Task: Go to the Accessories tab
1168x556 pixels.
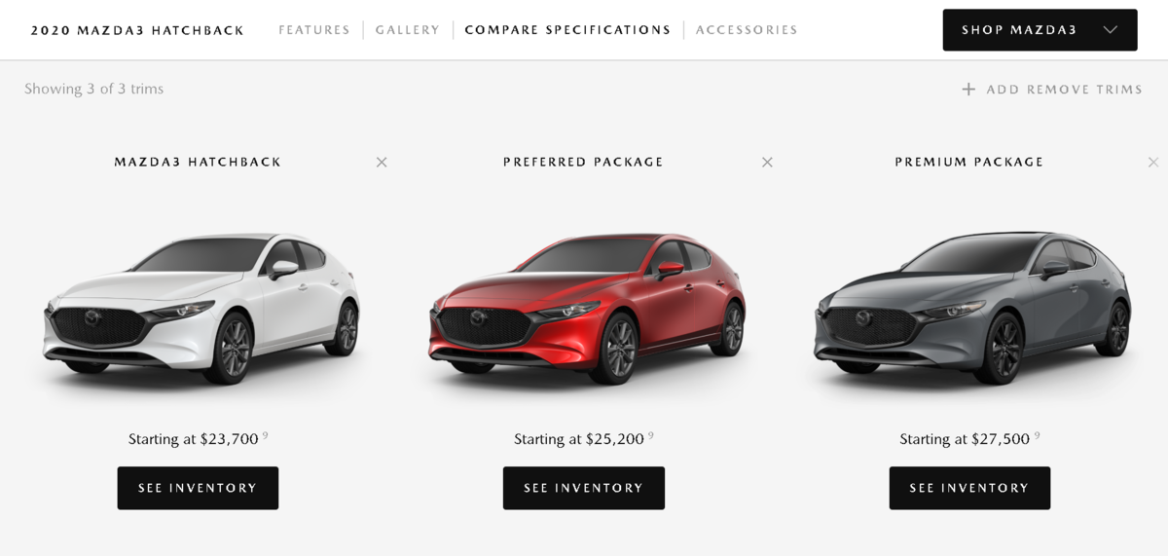Action: tap(747, 30)
